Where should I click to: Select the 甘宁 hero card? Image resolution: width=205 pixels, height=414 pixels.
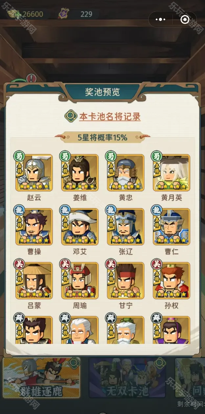126,280
